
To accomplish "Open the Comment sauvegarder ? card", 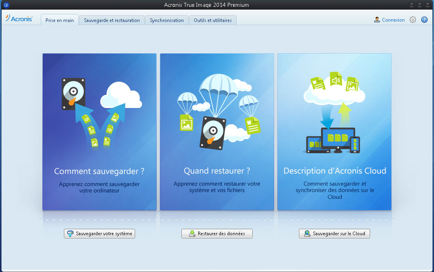I will point(100,132).
